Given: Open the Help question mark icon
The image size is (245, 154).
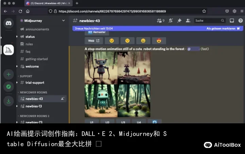Looking at the screenshot, I should (x=241, y=21).
